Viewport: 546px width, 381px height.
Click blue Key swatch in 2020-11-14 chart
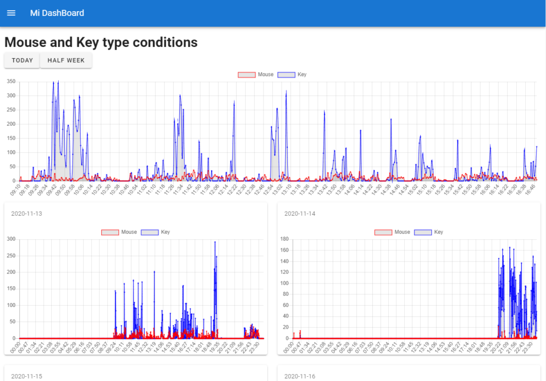[423, 232]
